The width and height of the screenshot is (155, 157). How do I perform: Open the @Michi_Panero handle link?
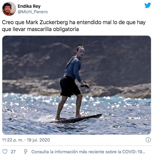point(33,12)
